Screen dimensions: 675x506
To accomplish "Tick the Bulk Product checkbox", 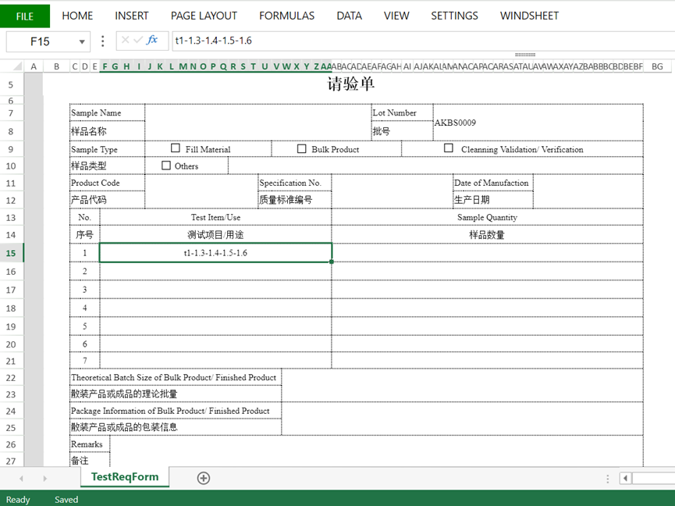I will pos(302,148).
